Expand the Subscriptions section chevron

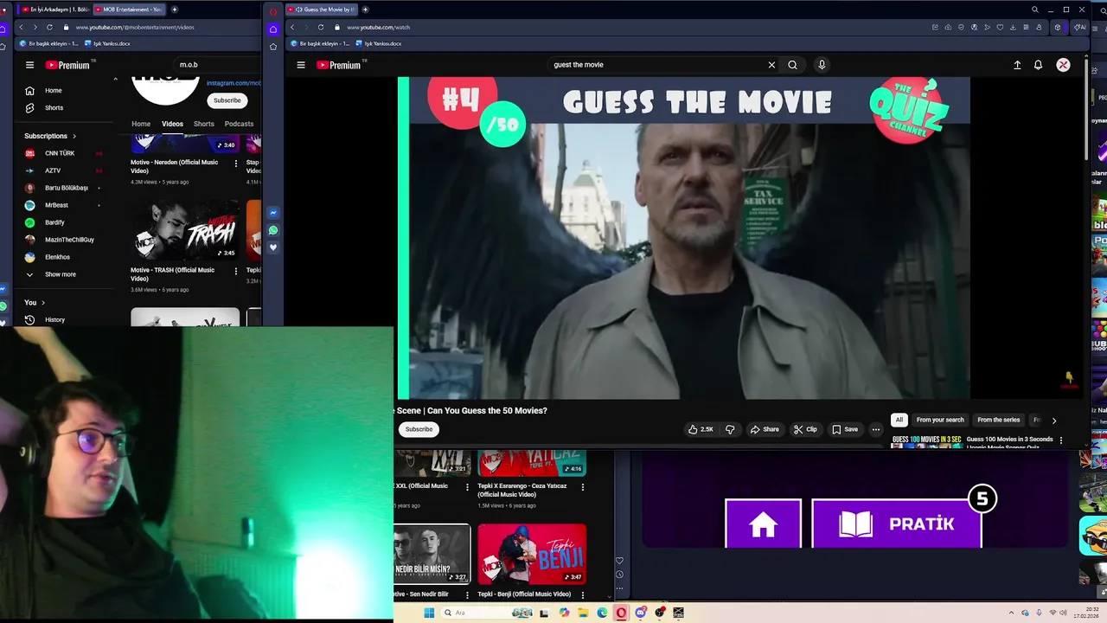[x=74, y=136]
